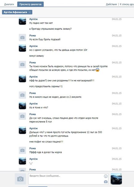
Task: Click Рома's camera avatar beside 'Но я никого'
Action: click(22, 95)
